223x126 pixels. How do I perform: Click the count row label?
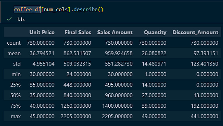click(14, 43)
